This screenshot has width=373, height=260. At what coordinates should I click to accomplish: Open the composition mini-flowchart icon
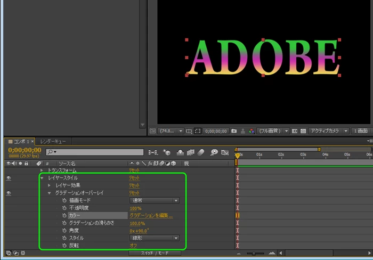153,152
